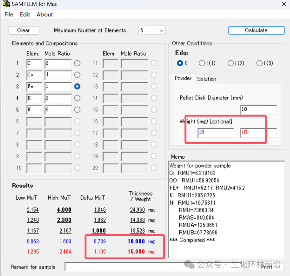Click the Clear button
The image size is (290, 276).
click(23, 30)
